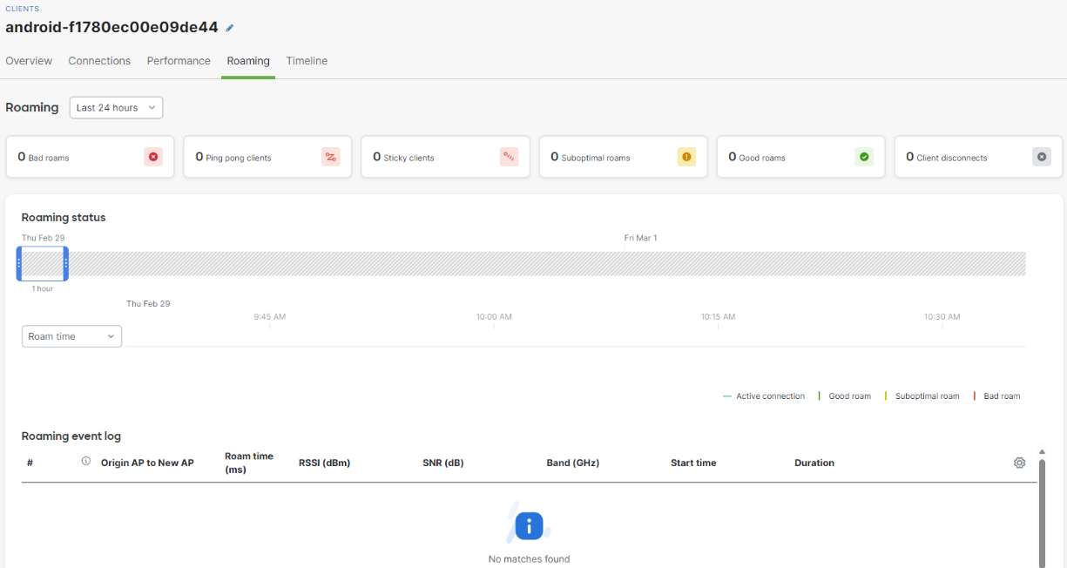The width and height of the screenshot is (1067, 568).
Task: Open the Last 24 hours time range dropdown
Action: coord(116,107)
